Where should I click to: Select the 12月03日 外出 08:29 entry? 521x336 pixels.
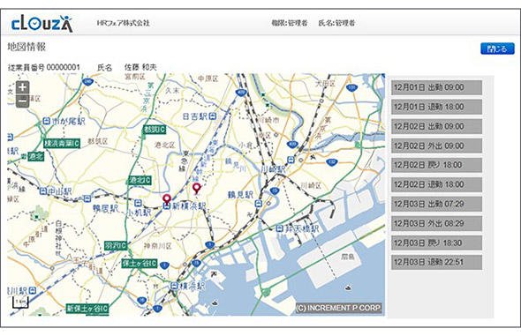436,223
